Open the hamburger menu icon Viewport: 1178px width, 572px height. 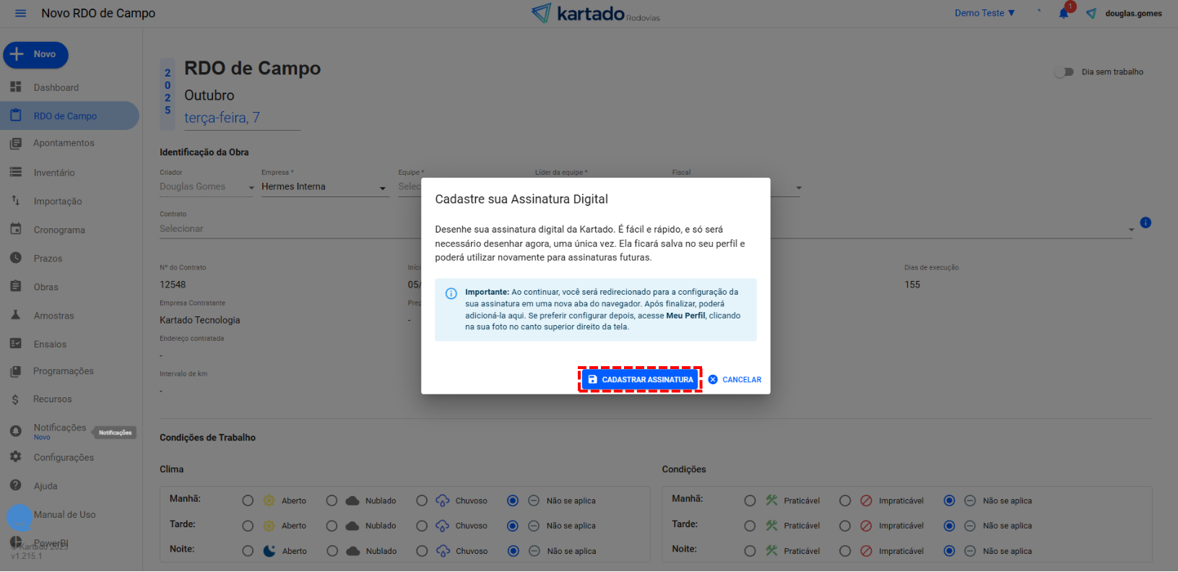20,14
